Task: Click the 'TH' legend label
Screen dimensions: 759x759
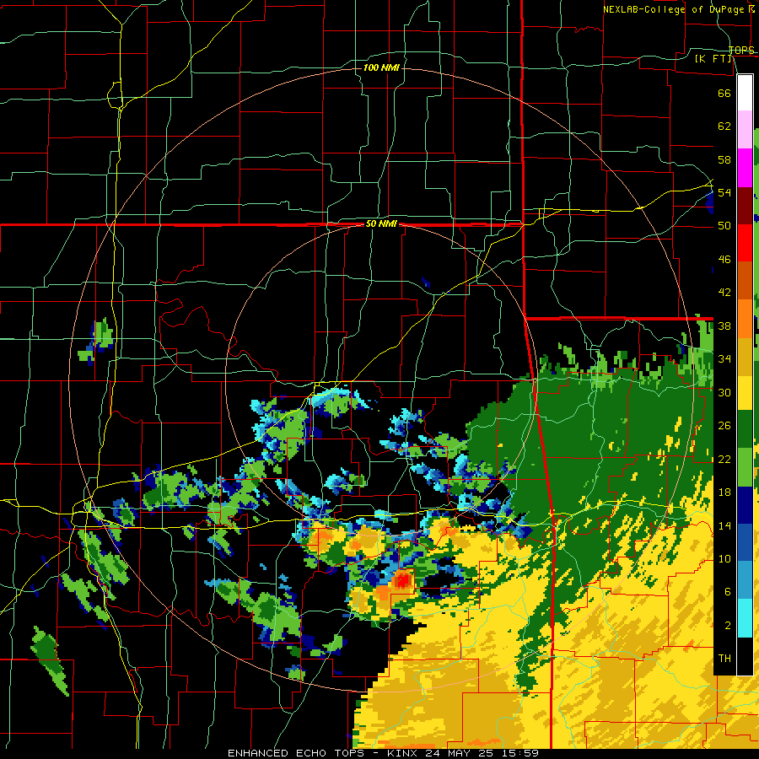Action: pos(724,659)
